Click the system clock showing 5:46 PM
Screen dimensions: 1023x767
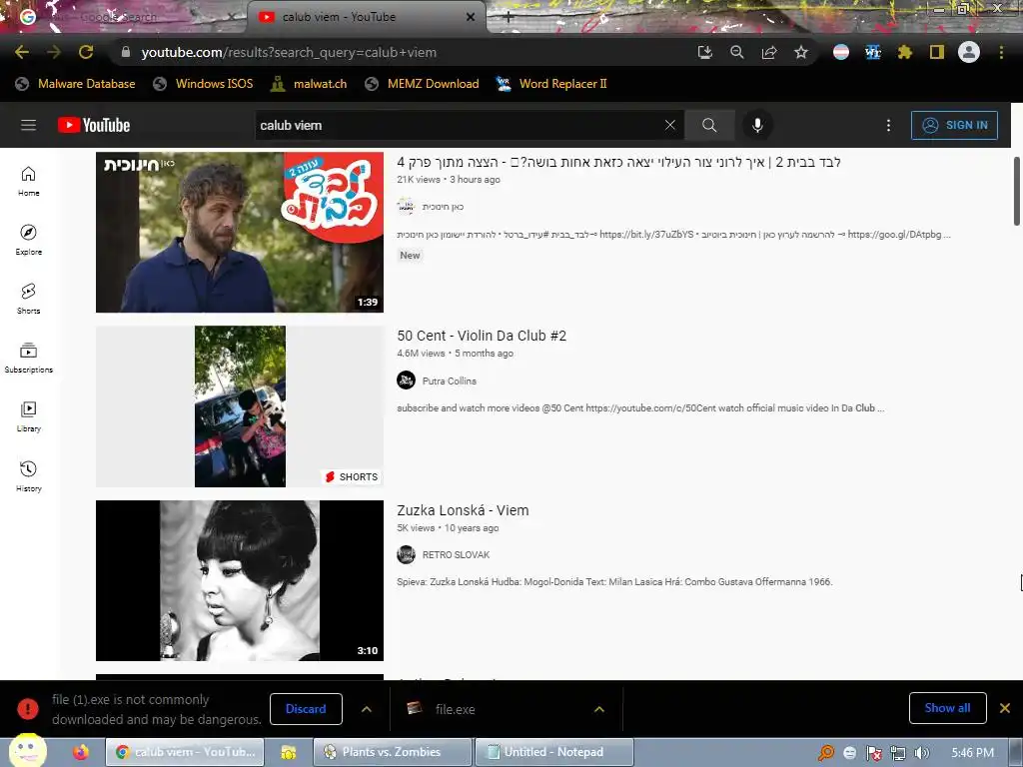tap(972, 753)
